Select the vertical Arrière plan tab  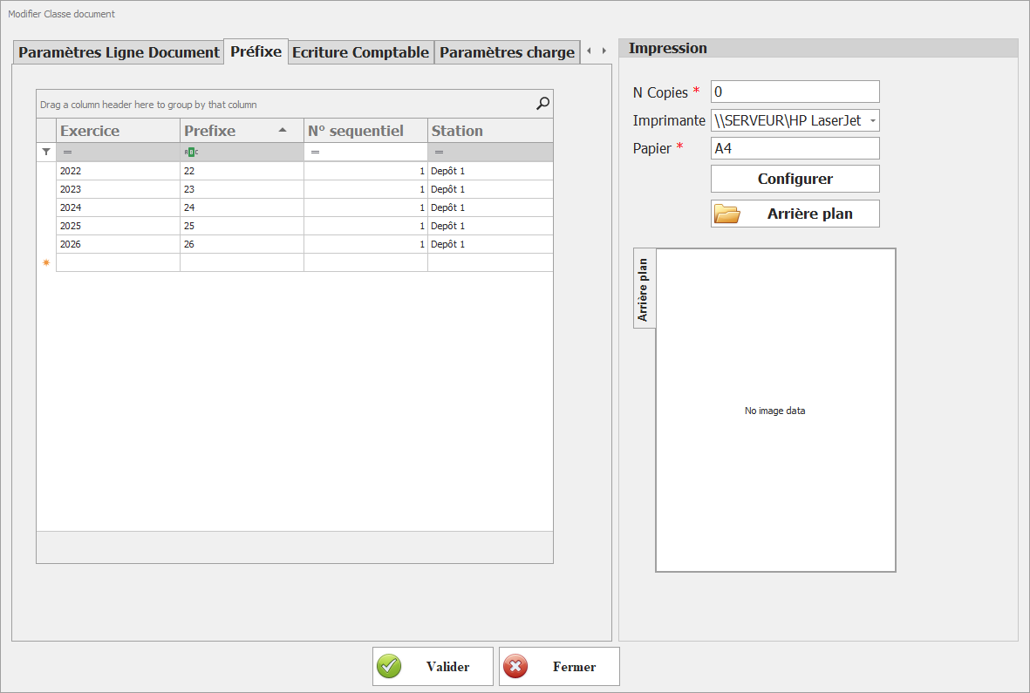tap(644, 289)
